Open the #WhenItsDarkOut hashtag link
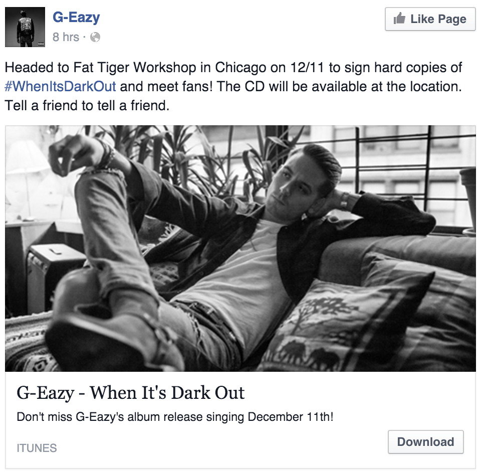The height and width of the screenshot is (475, 484). click(60, 86)
